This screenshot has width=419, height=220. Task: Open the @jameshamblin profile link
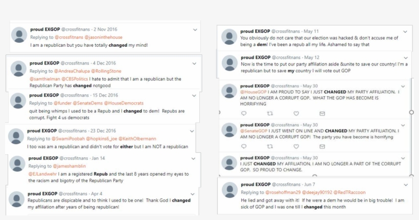[71, 166]
